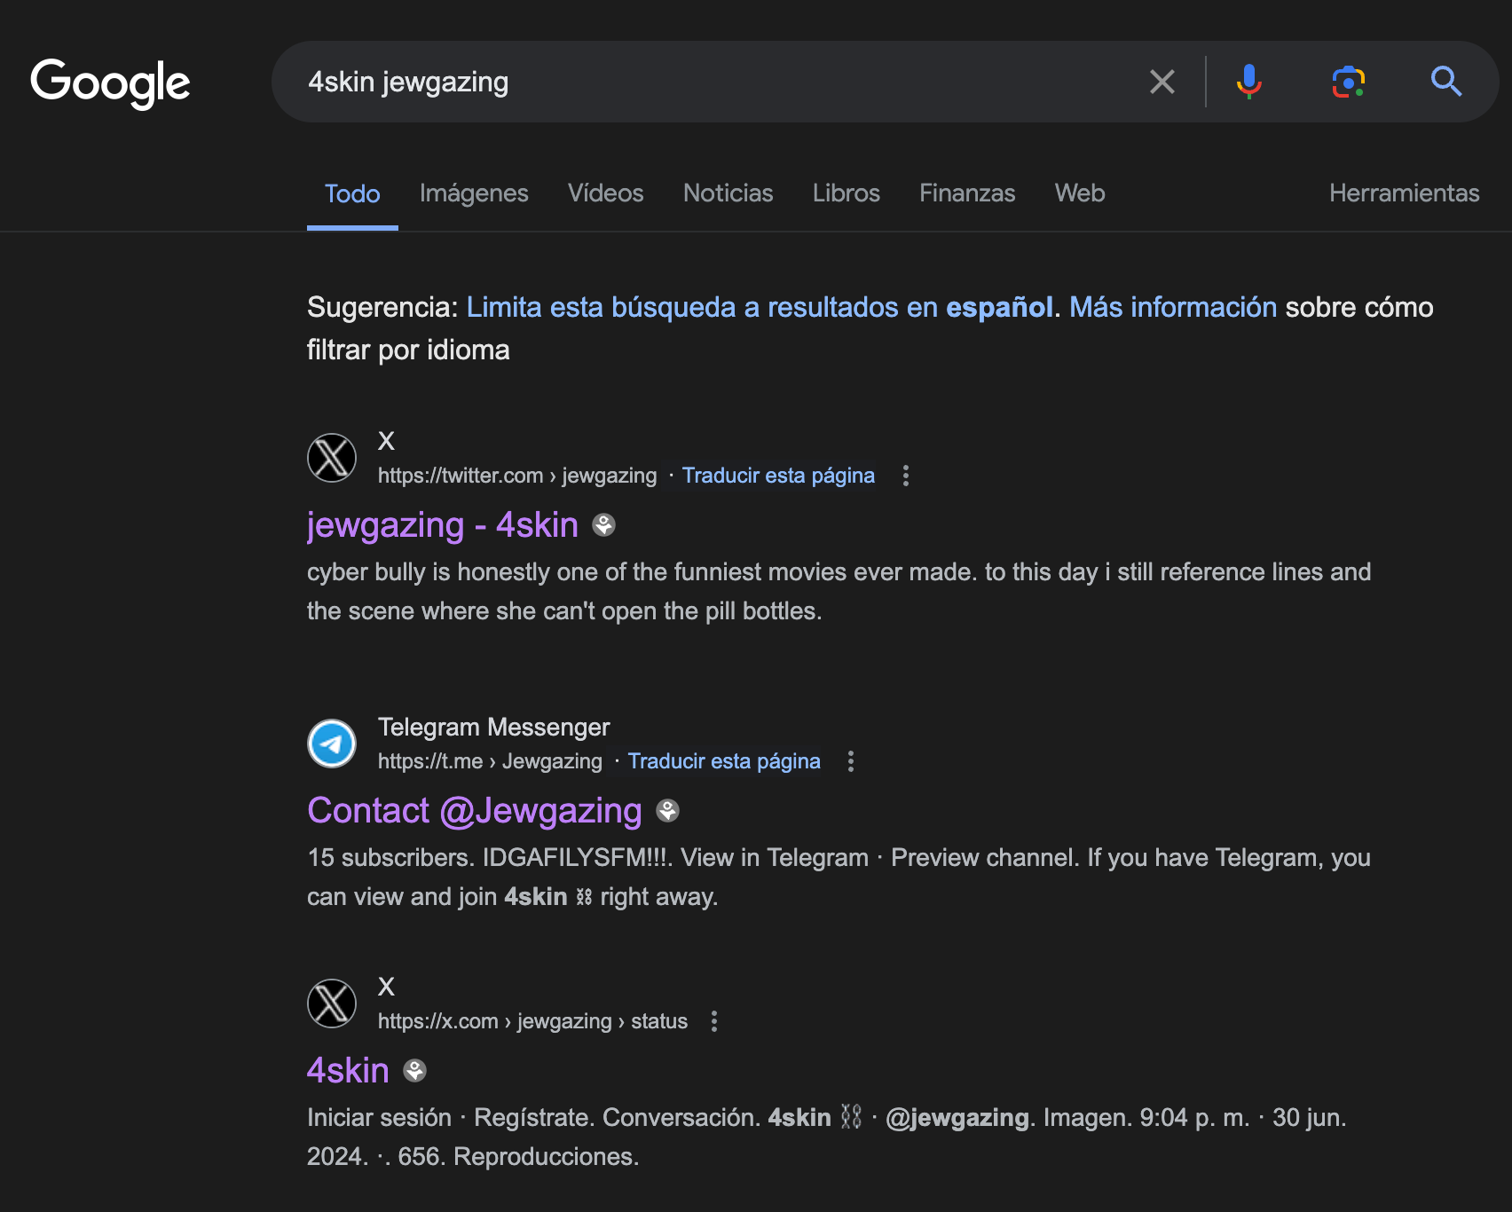
Task: Open the Vídeos tab
Action: point(605,193)
